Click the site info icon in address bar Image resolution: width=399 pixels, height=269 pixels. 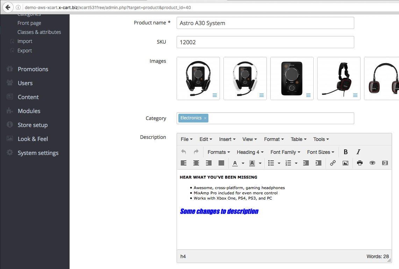(18, 7)
